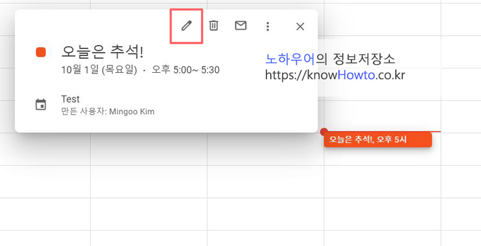Click the calendar icon beside Test
This screenshot has width=481, height=246.
[41, 105]
